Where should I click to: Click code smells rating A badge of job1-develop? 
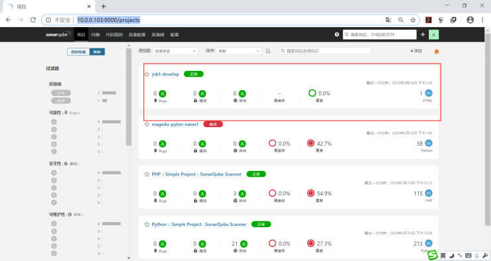click(242, 93)
